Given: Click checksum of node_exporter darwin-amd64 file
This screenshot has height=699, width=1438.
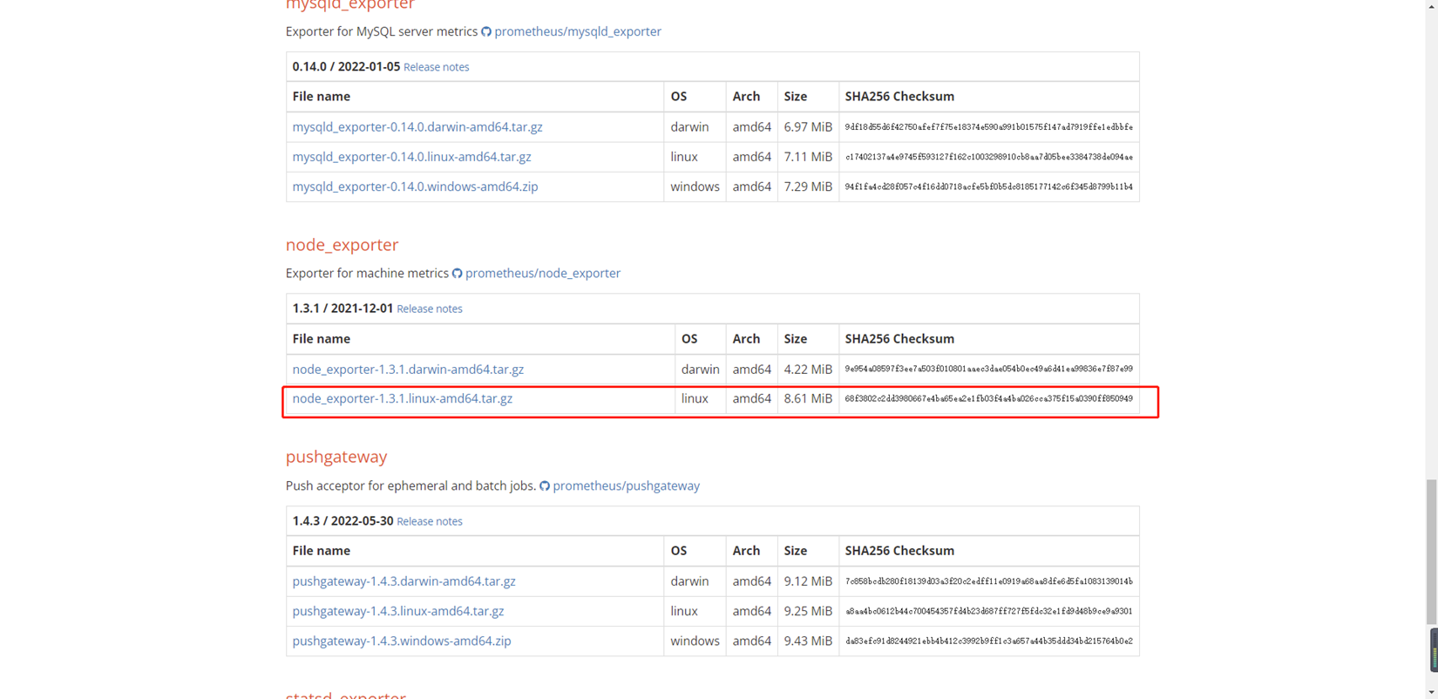Looking at the screenshot, I should pos(988,369).
